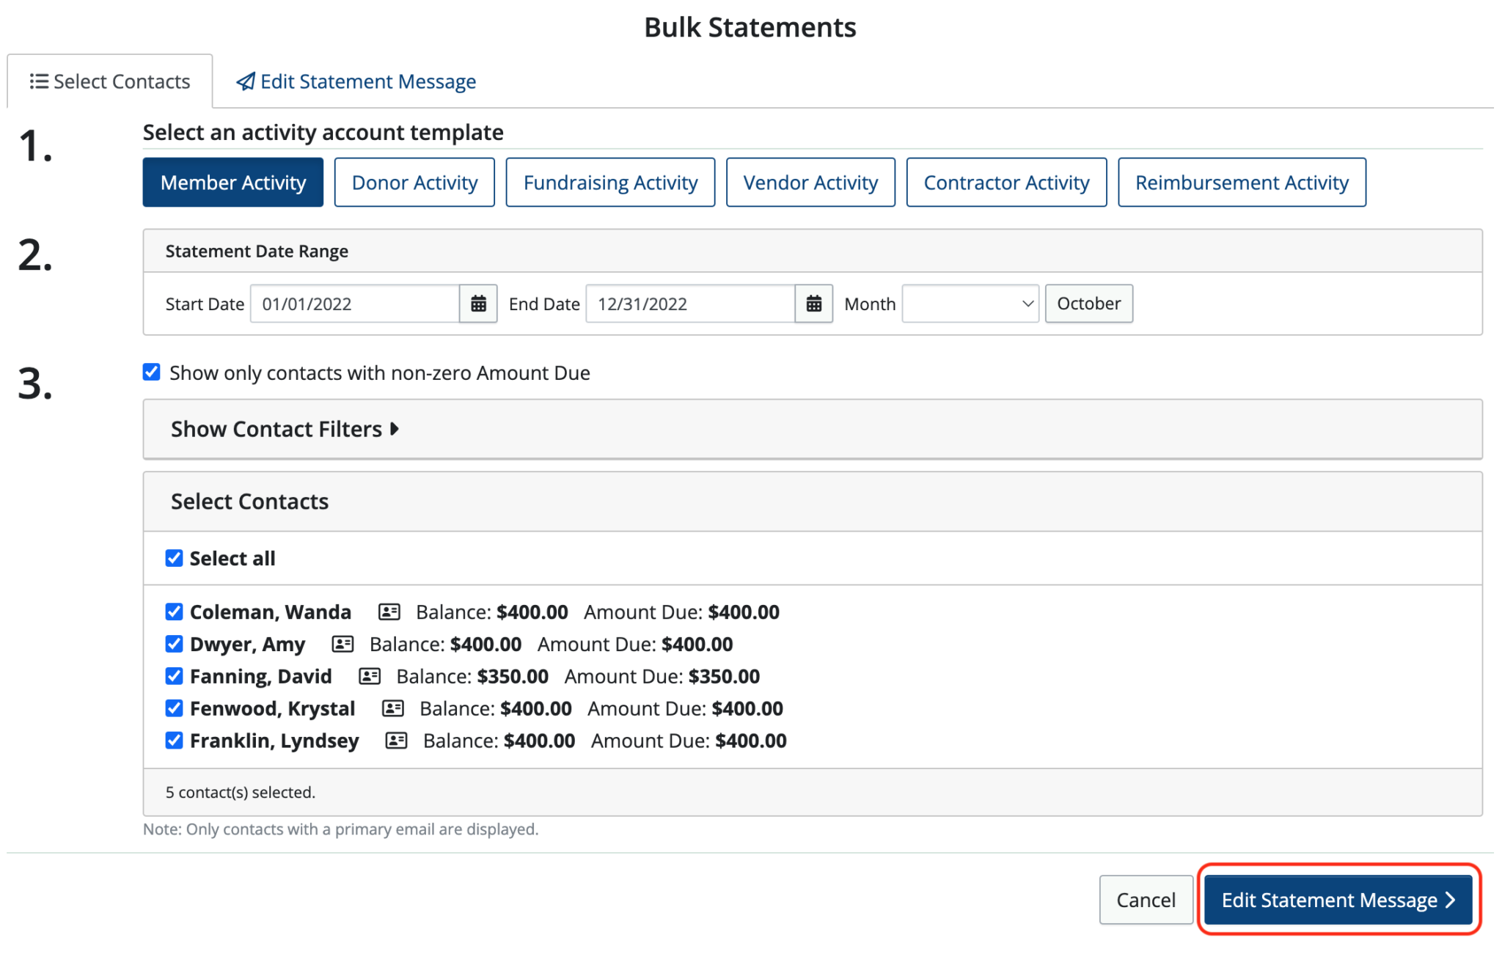Select the Donor Activity template
Image resolution: width=1502 pixels, height=954 pixels.
click(x=414, y=182)
